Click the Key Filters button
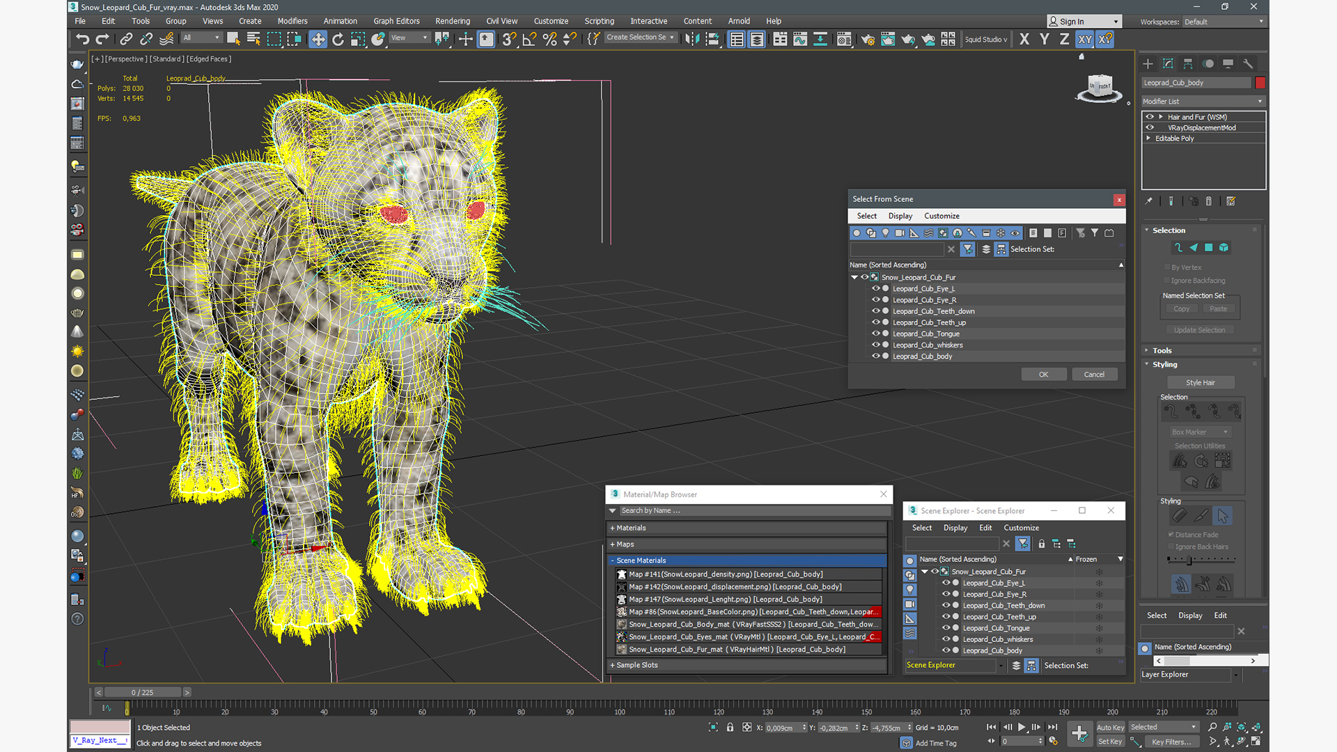 (1171, 742)
